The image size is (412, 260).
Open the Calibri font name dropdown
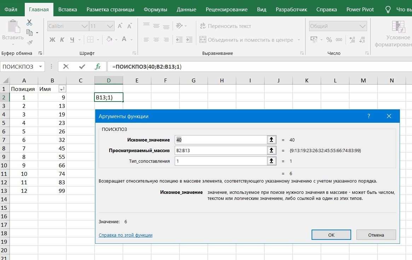coord(85,26)
